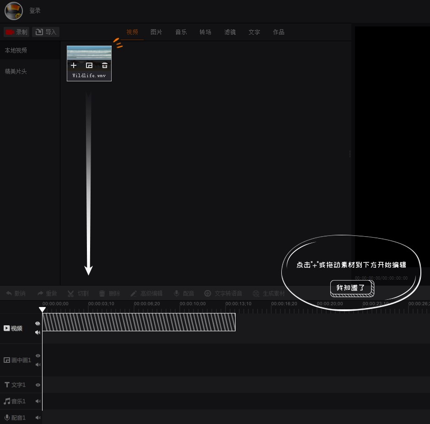Open the 滤镜 tab
430x424 pixels.
230,32
